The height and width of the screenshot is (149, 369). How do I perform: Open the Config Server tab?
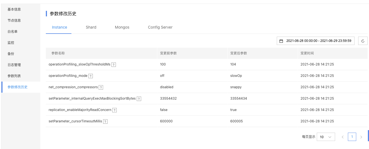coord(160,27)
